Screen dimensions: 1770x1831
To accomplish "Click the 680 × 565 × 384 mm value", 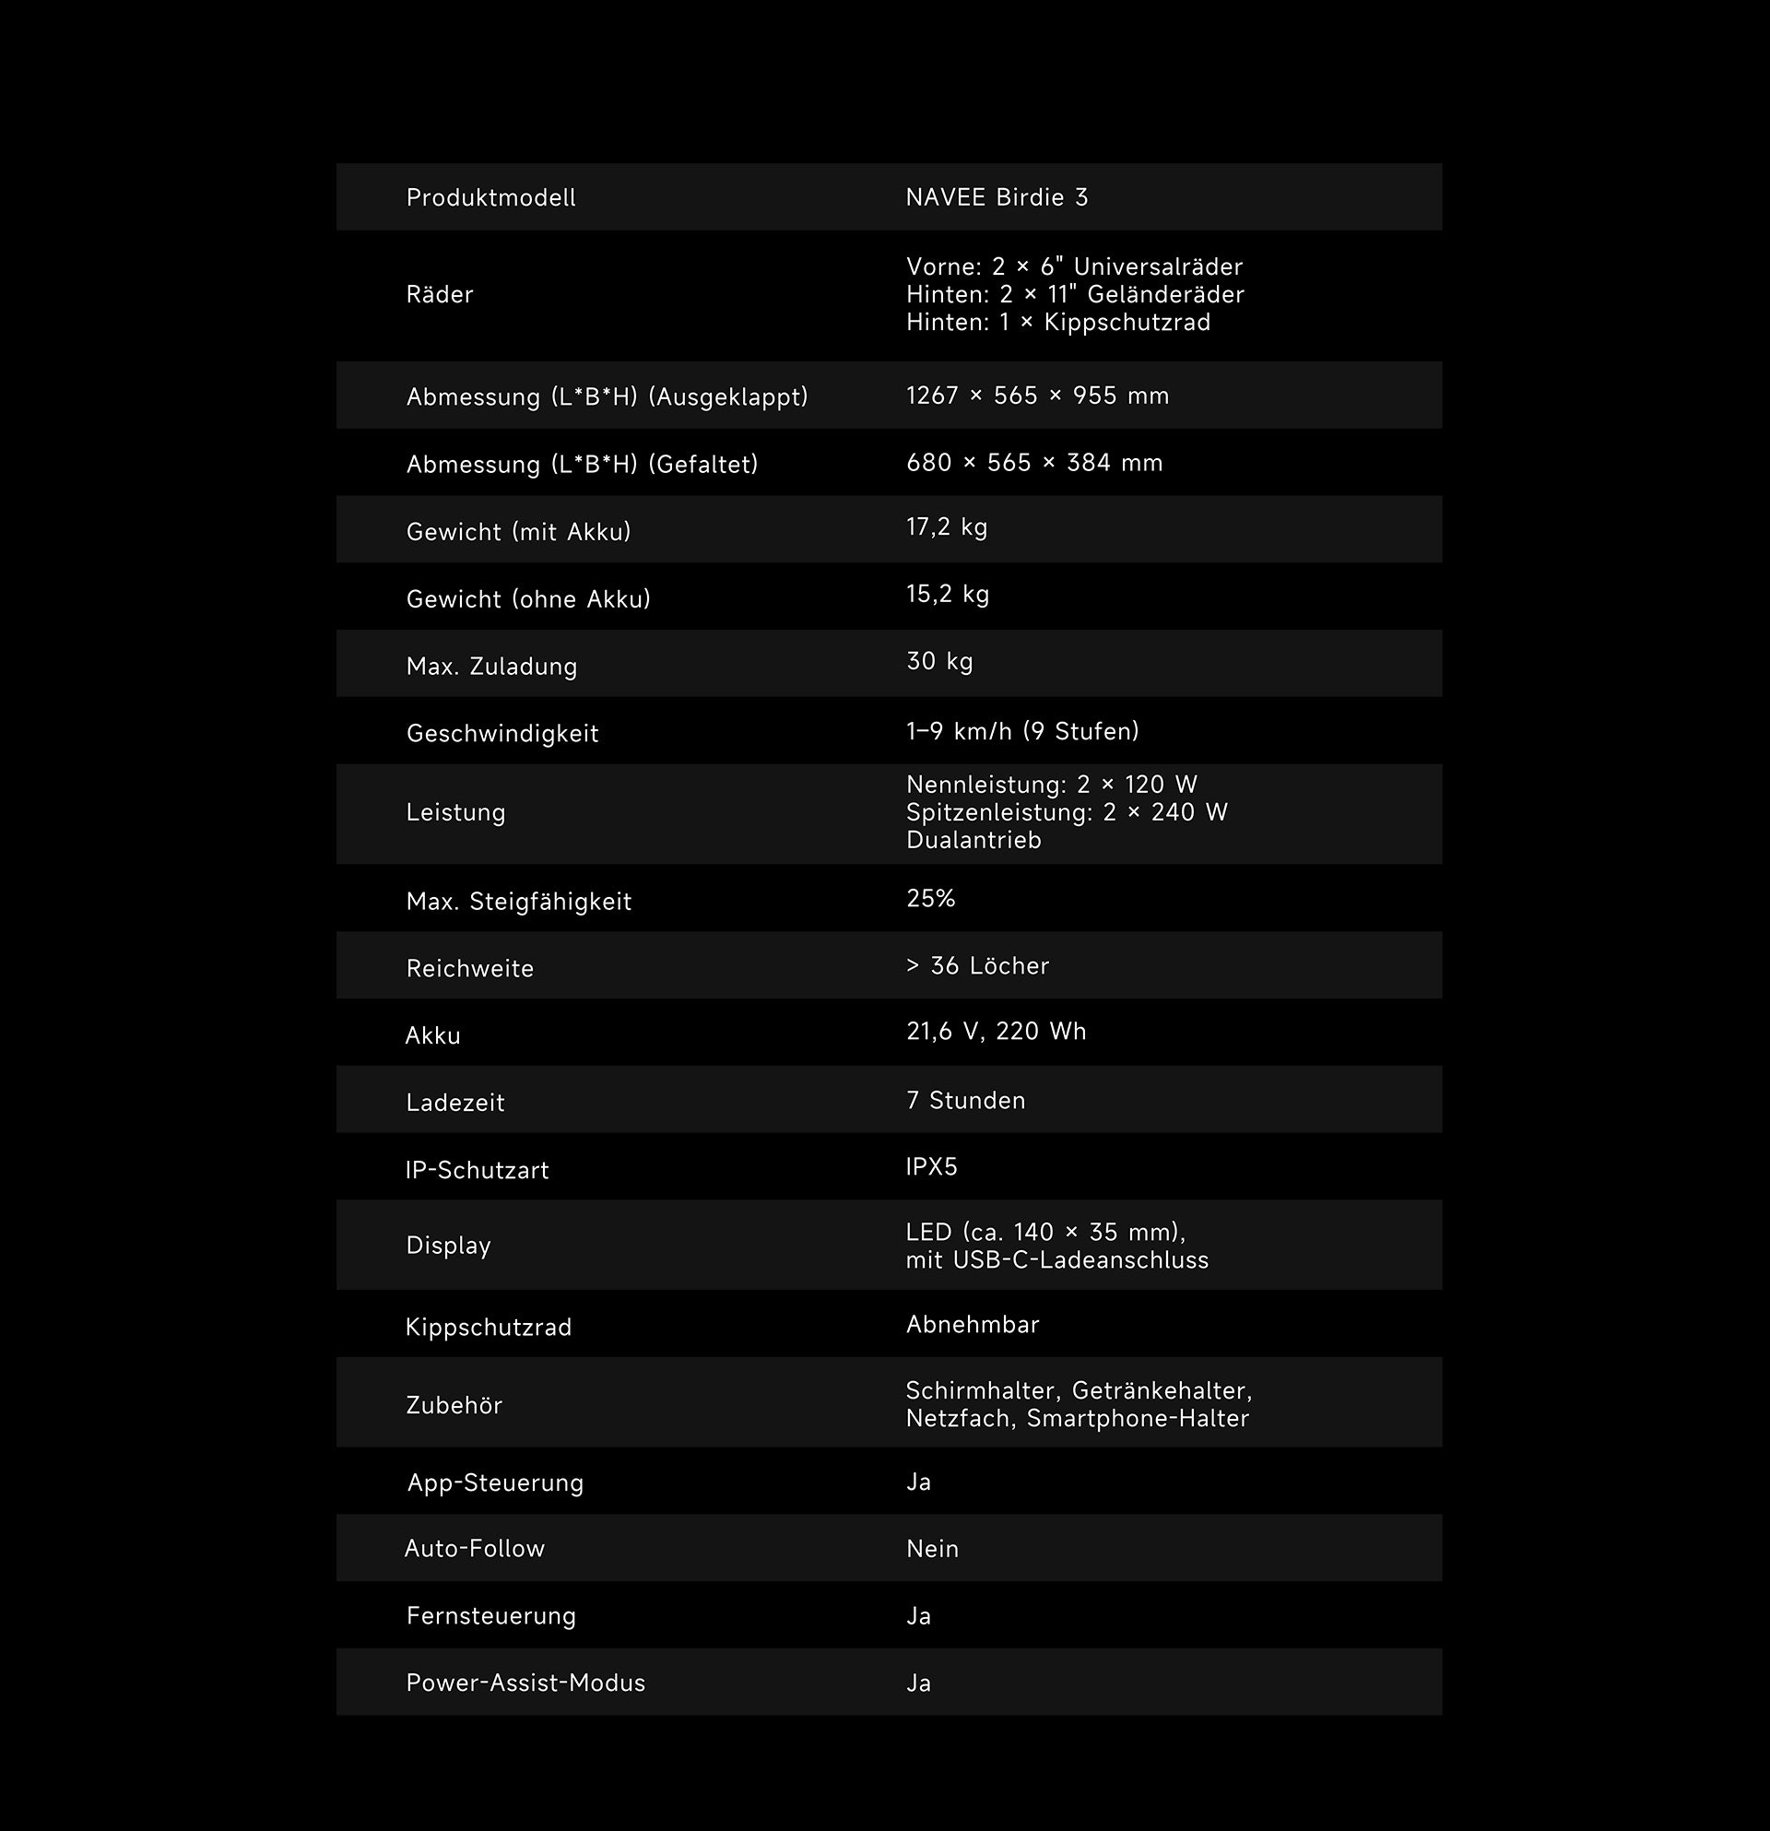I will tap(1034, 464).
